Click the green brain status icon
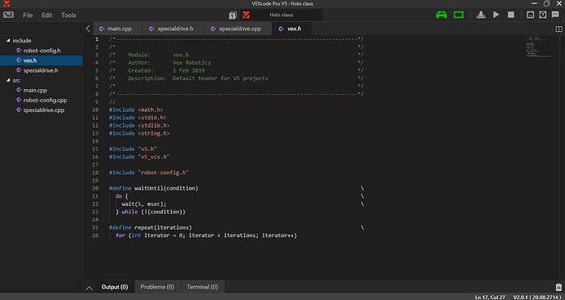565x300 pixels. click(x=459, y=15)
